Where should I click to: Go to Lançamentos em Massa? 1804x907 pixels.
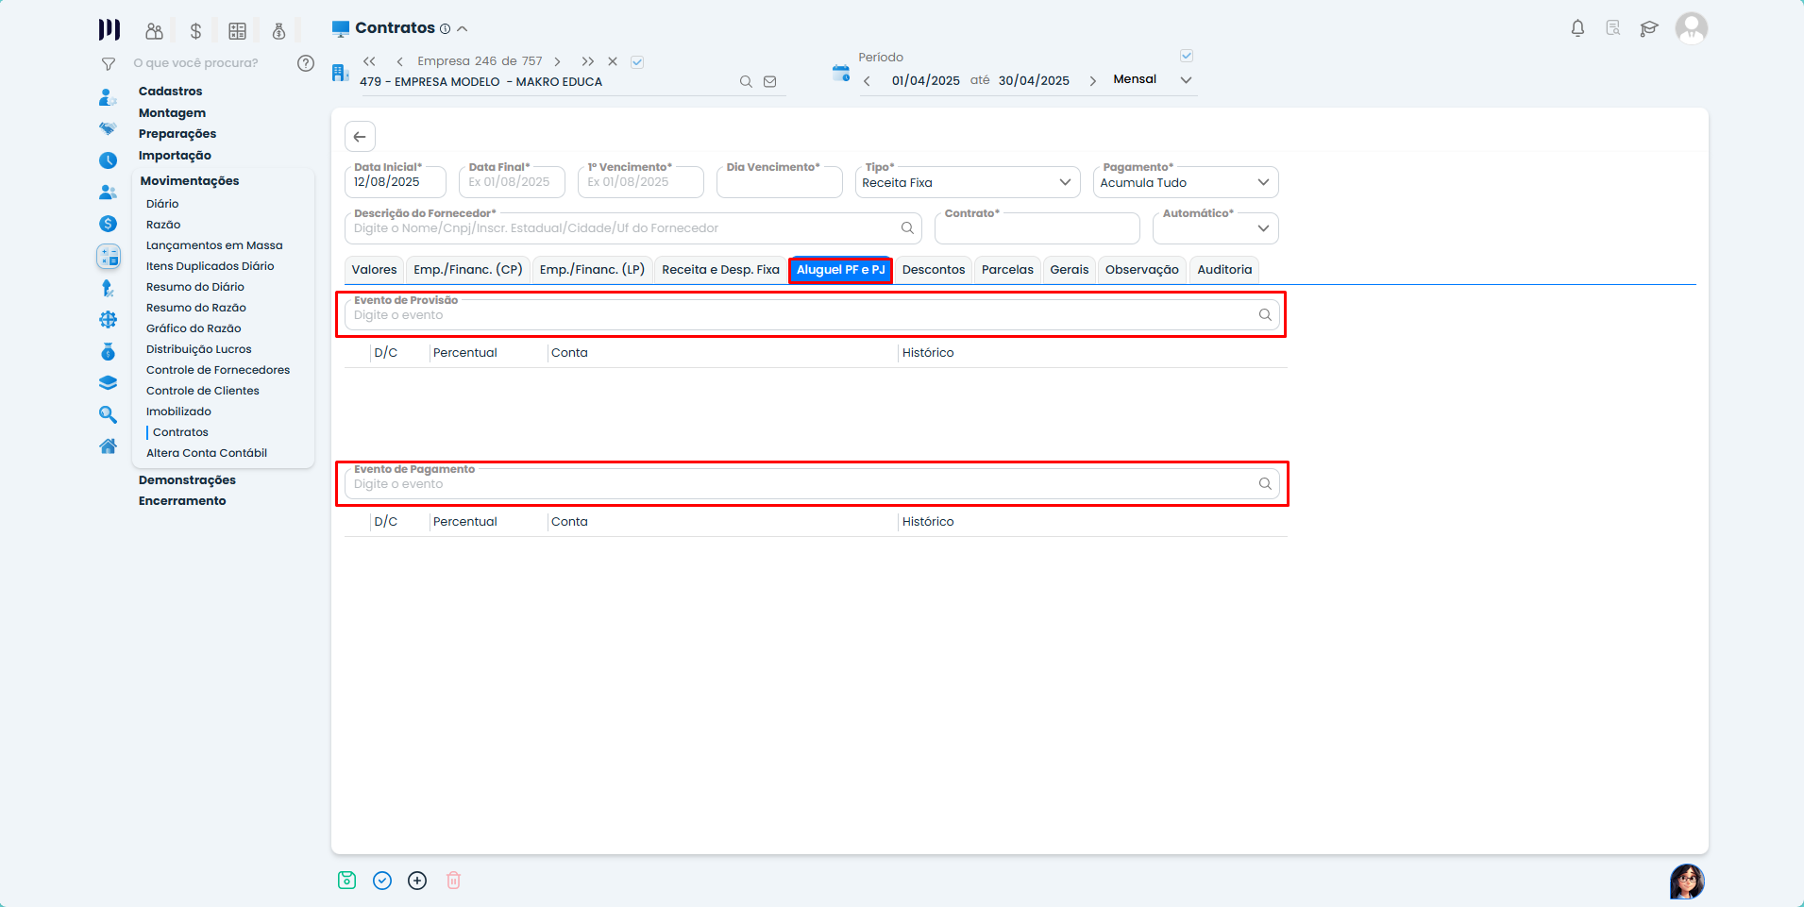click(214, 245)
